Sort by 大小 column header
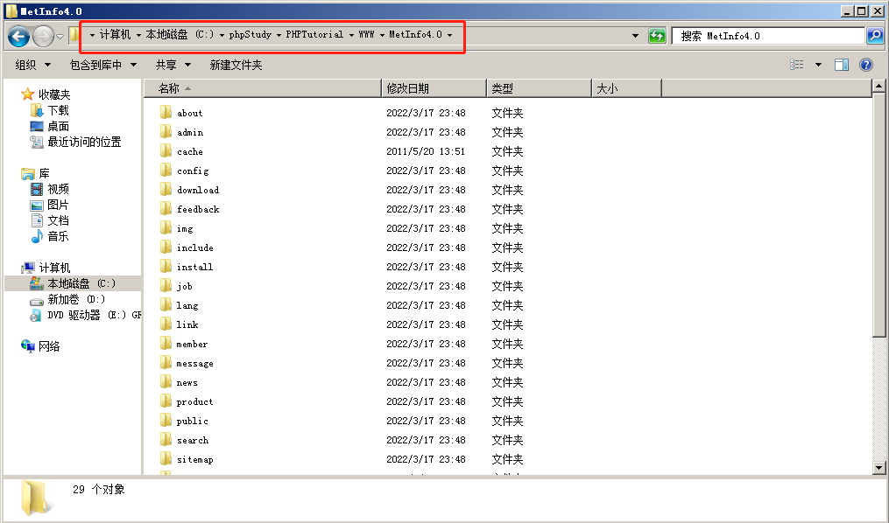Viewport: 889px width, 523px height. coord(626,88)
